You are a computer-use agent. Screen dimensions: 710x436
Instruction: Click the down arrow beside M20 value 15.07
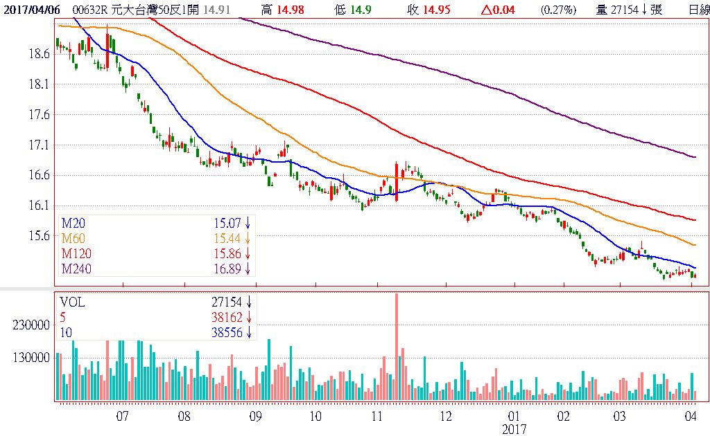pos(248,224)
